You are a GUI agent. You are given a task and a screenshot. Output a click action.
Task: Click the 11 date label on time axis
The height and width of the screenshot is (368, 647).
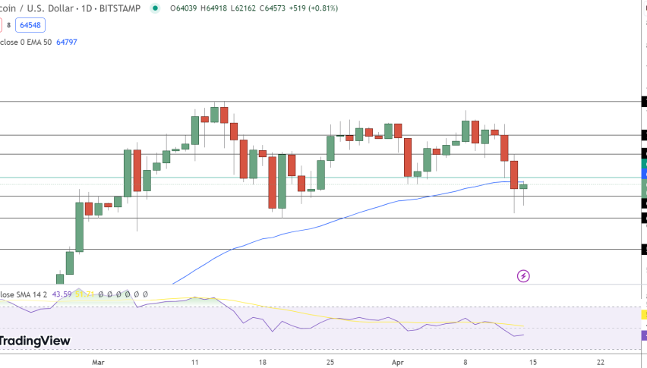(194, 362)
